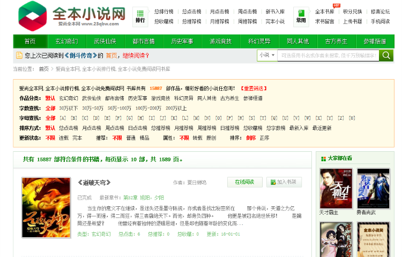Select letter [Z] in 字母查找

pos(341,118)
